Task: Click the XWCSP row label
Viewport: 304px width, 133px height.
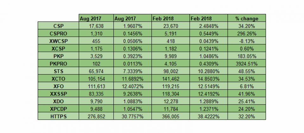Action: (x=58, y=41)
